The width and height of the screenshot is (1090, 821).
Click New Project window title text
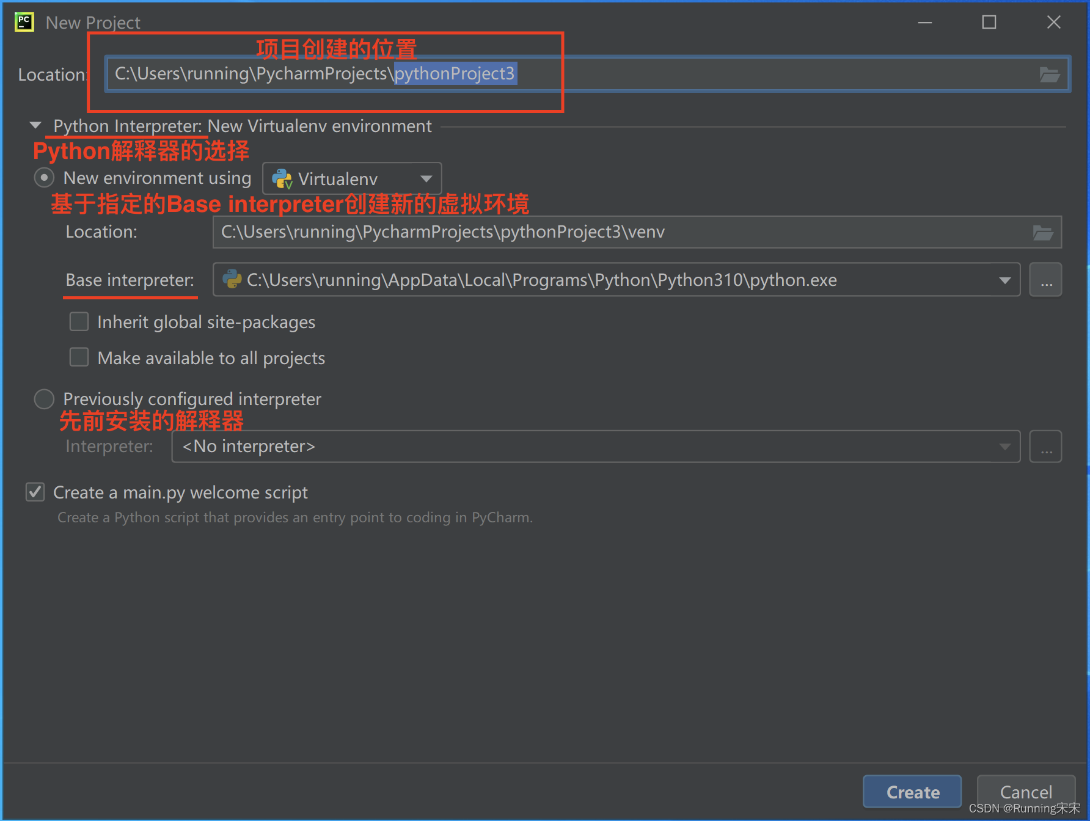pyautogui.click(x=93, y=23)
